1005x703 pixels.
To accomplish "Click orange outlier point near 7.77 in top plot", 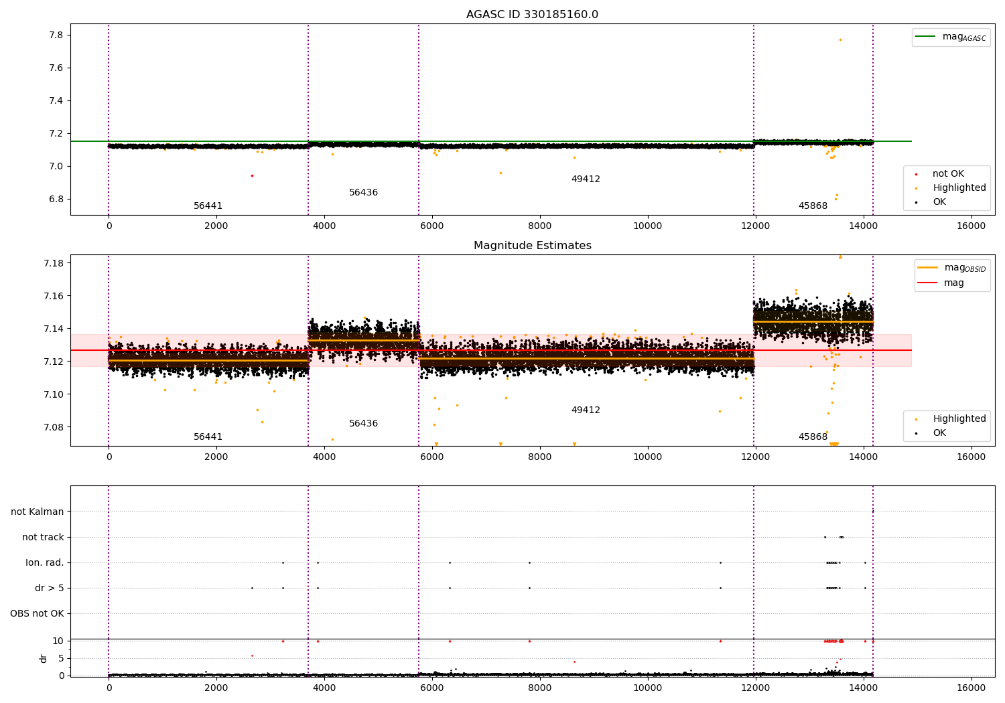I will point(840,40).
